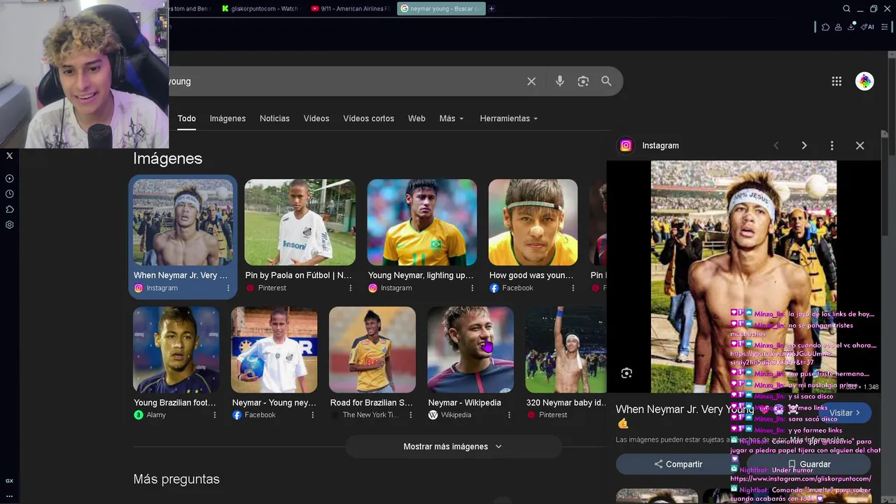Expand Mostrar más imágenes
This screenshot has height=504, width=896.
453,447
